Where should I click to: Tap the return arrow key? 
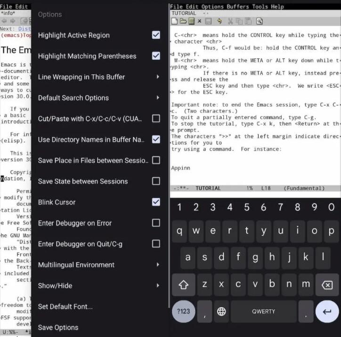point(327,312)
